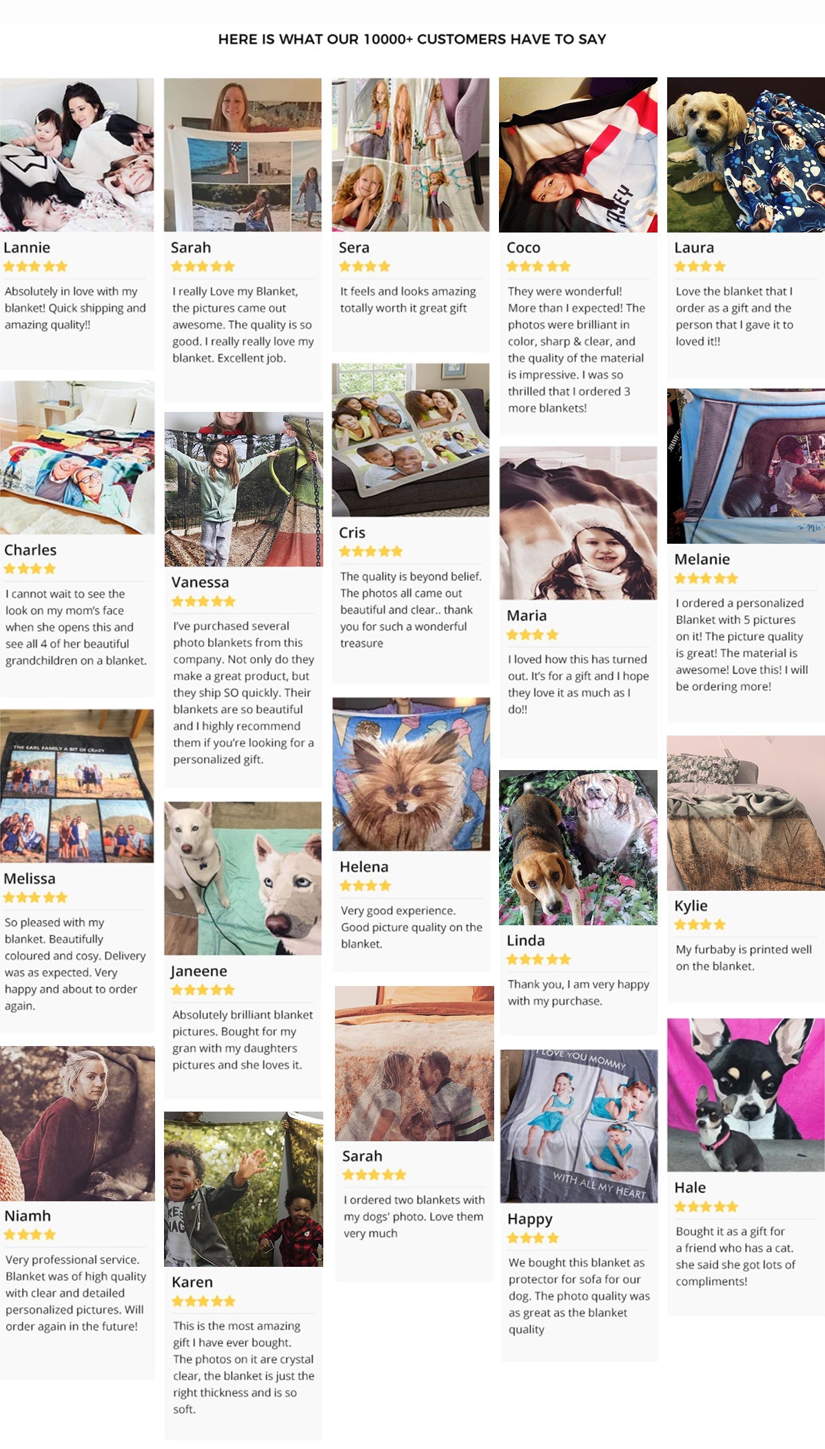This screenshot has height=1449, width=825.
Task: Select the reviewer name Charles
Action: (30, 550)
